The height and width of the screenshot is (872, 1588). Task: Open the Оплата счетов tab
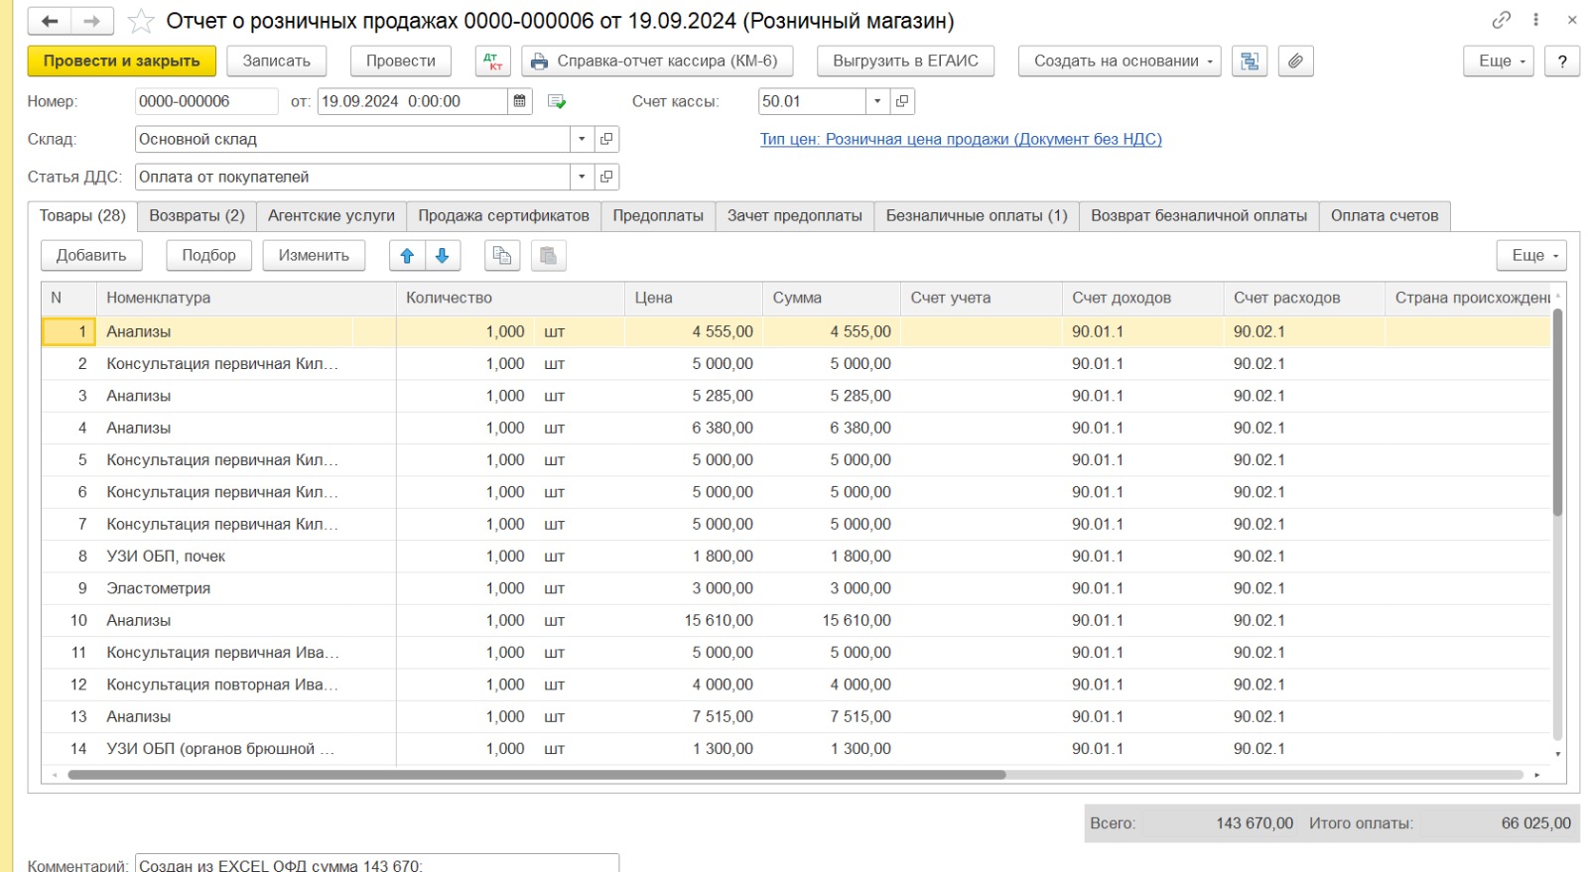point(1385,216)
